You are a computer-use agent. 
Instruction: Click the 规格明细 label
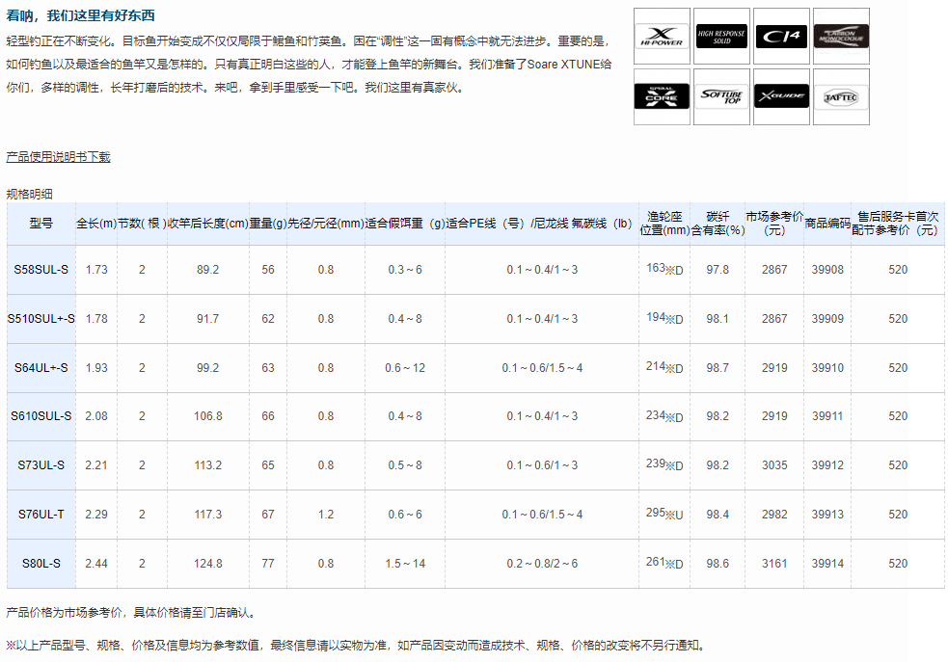pyautogui.click(x=30, y=194)
